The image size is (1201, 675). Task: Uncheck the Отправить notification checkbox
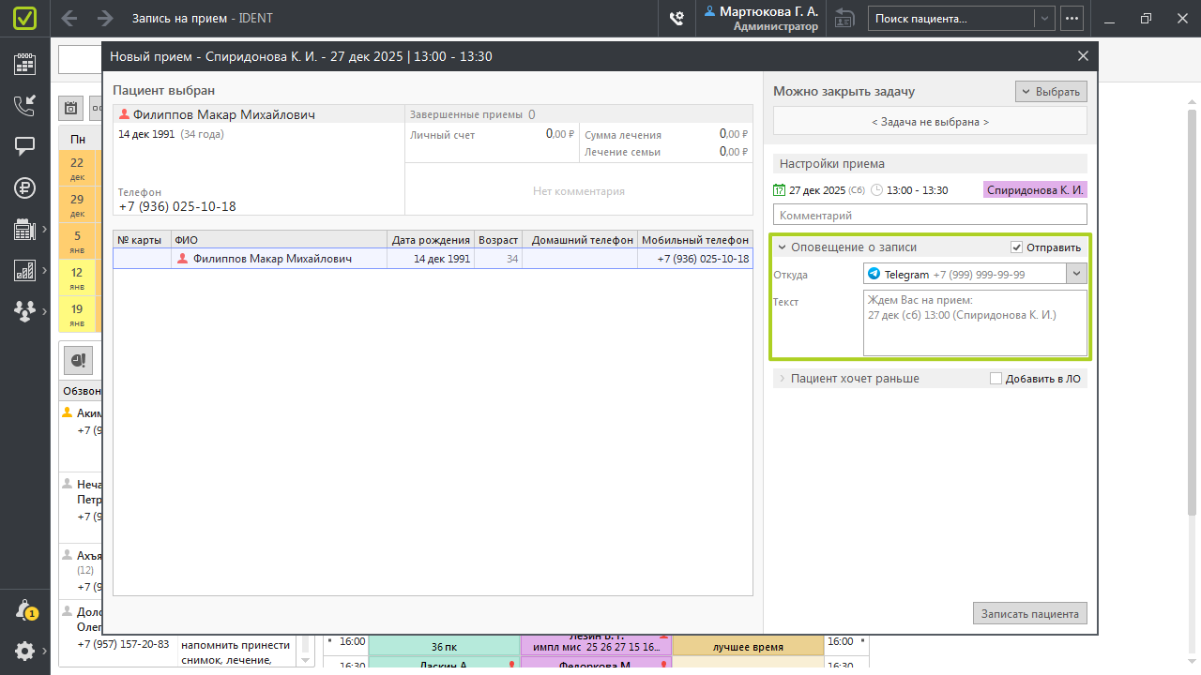click(x=1016, y=247)
